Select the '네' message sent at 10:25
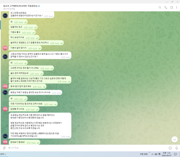The height and width of the screenshot is (157, 180). click(18, 63)
